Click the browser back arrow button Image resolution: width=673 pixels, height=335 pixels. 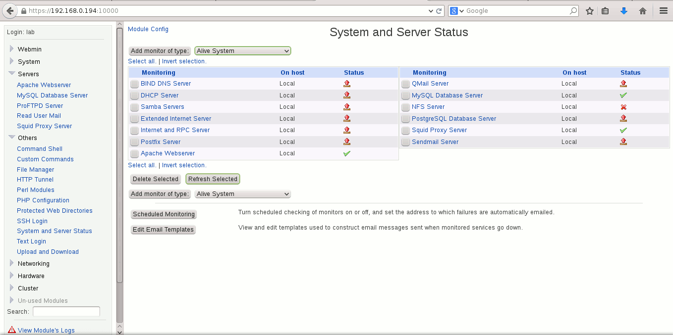[x=10, y=10]
